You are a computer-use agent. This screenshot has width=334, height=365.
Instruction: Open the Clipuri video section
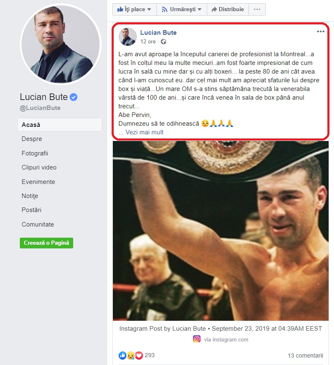[x=39, y=167]
